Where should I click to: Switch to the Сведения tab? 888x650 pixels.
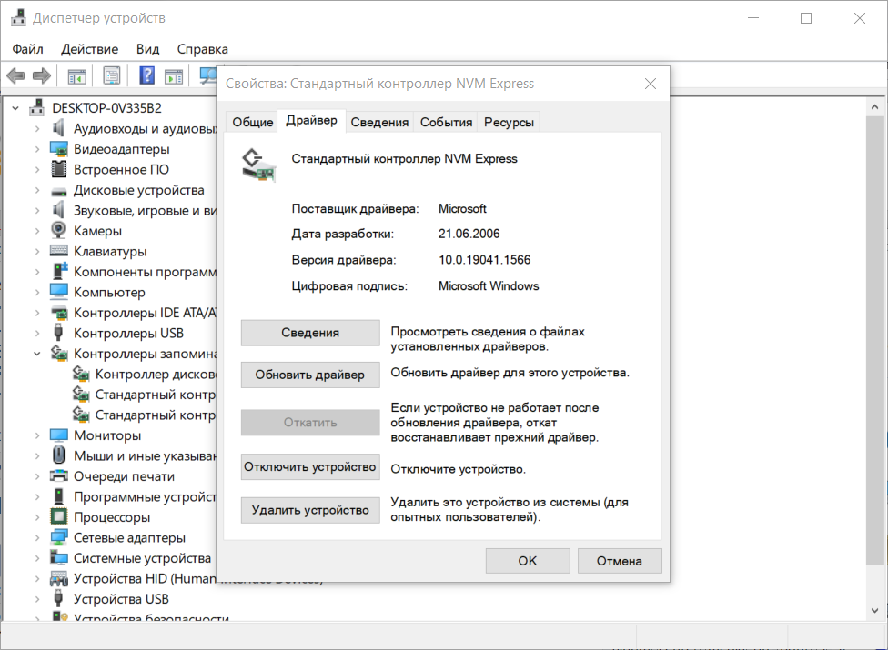pos(379,122)
